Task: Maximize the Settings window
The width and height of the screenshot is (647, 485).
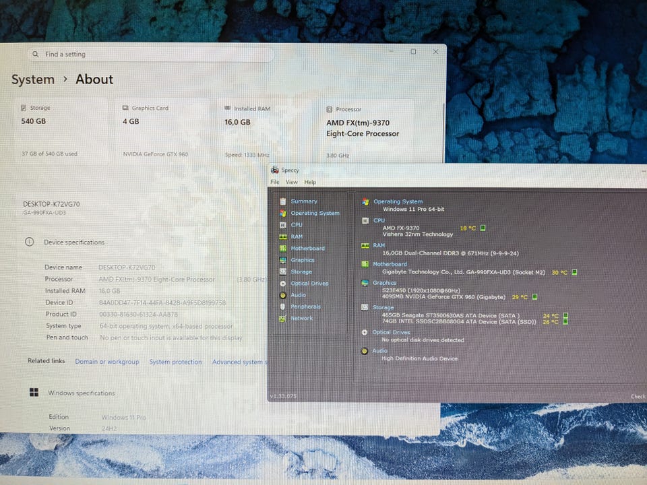Action: pos(413,52)
